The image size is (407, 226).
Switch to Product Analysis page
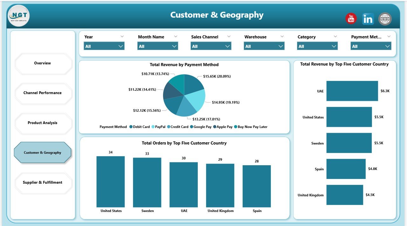43,123
